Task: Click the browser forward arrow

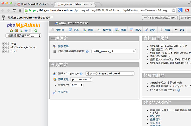Action: pyautogui.click(x=8, y=10)
